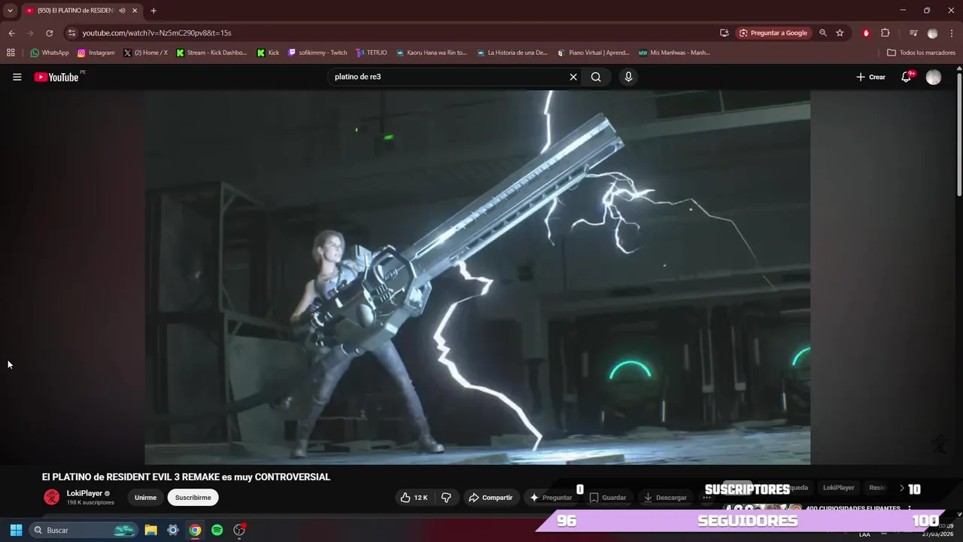Open the media controls icon
This screenshot has height=542, width=963.
click(x=913, y=33)
